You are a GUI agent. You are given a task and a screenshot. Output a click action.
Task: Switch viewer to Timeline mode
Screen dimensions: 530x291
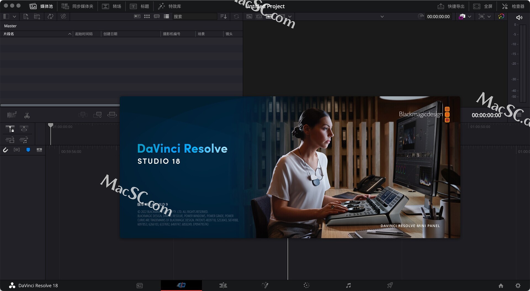pyautogui.click(x=269, y=17)
